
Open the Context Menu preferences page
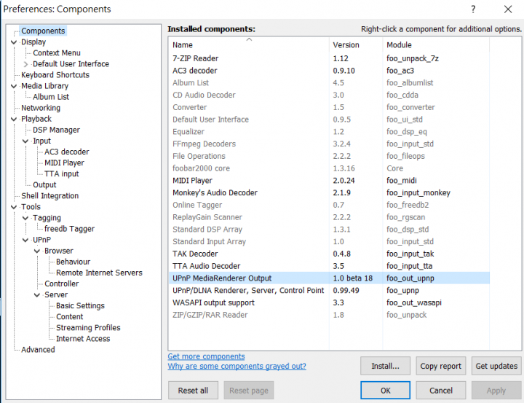click(57, 53)
